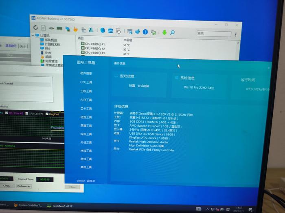
Task: Click the AIDA64 monitor diagnostics toolbar icon
Action: tap(68, 29)
